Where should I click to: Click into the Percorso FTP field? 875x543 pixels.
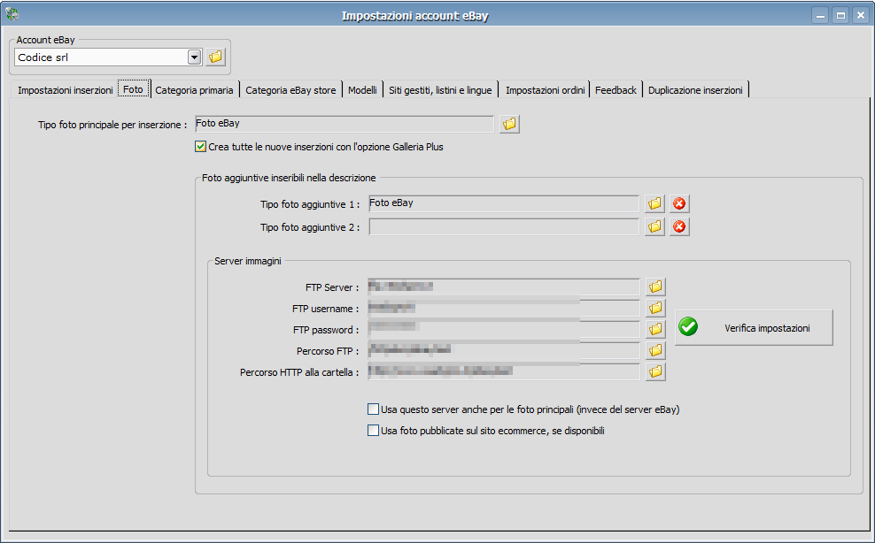pos(504,350)
